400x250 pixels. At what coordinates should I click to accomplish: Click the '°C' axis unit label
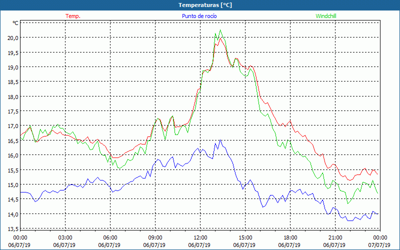tap(15, 23)
